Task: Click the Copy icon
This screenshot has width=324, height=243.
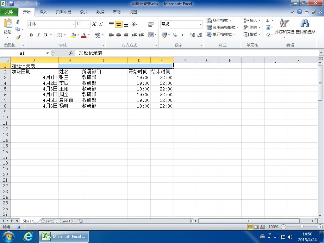Action: [18, 29]
